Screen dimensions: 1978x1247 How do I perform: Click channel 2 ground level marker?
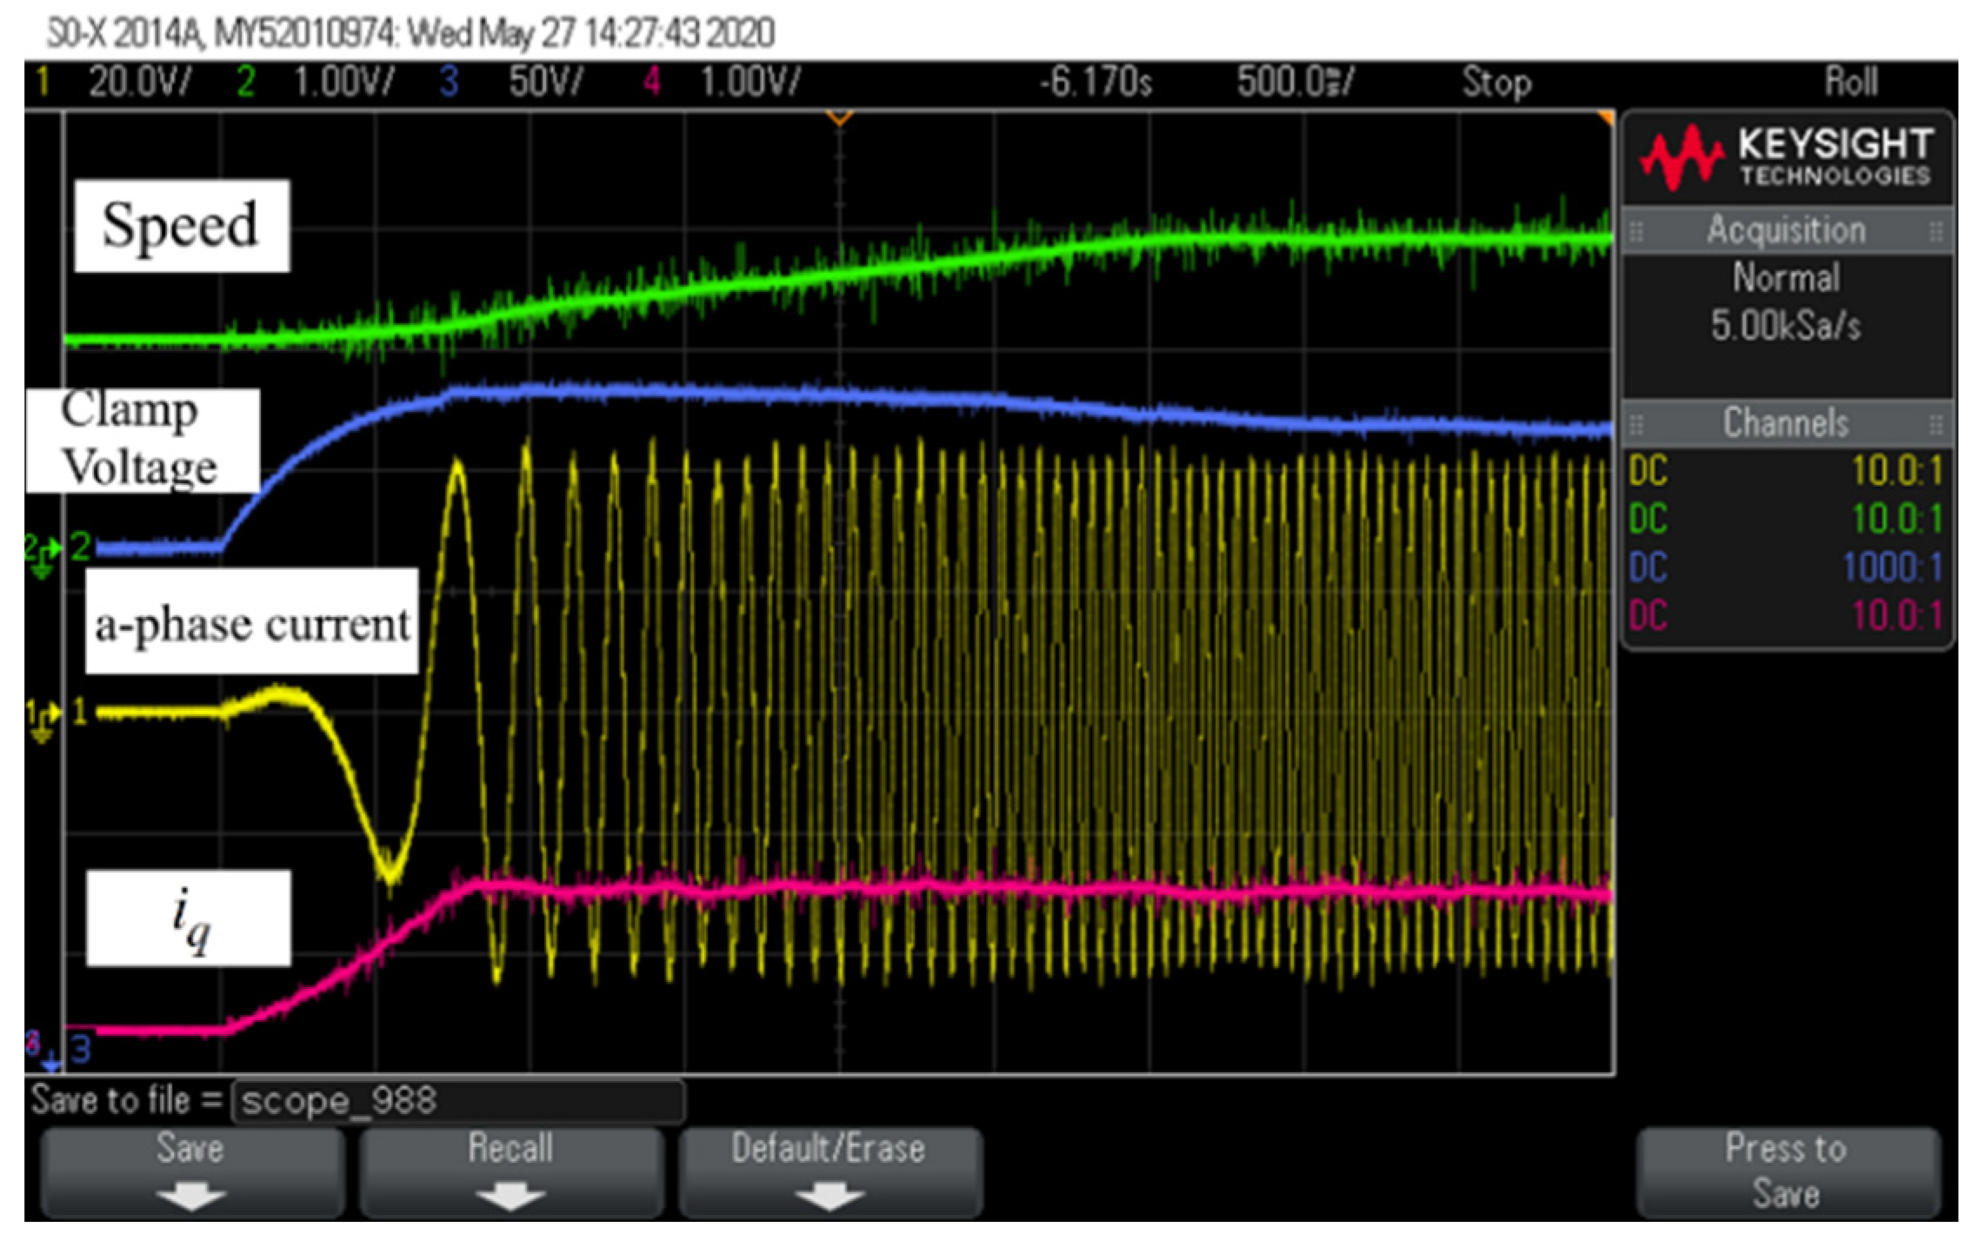coord(42,551)
